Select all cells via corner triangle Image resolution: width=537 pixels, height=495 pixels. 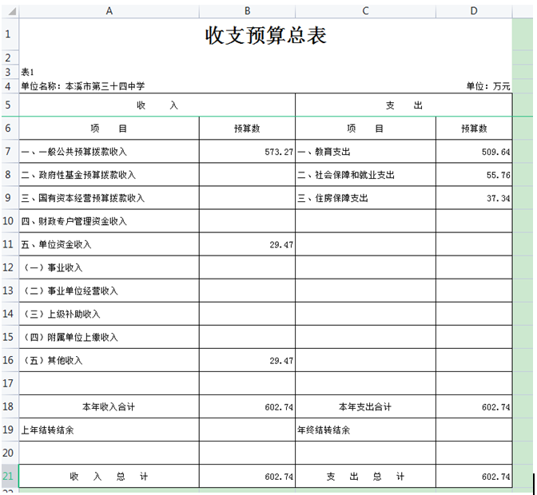pyautogui.click(x=10, y=11)
